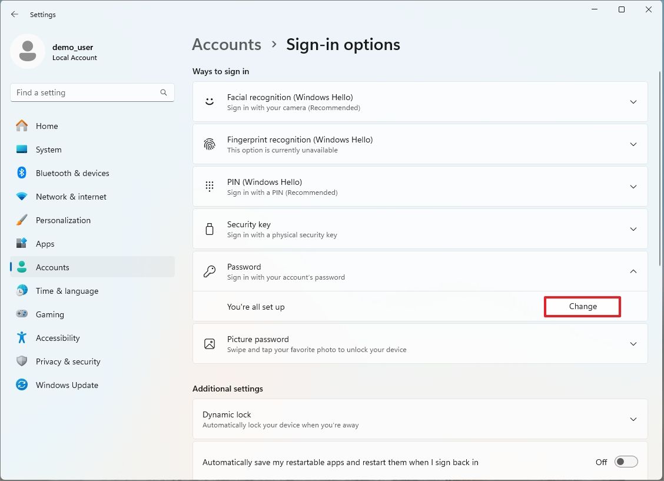664x481 pixels.
Task: Click the Change password button
Action: pyautogui.click(x=582, y=306)
